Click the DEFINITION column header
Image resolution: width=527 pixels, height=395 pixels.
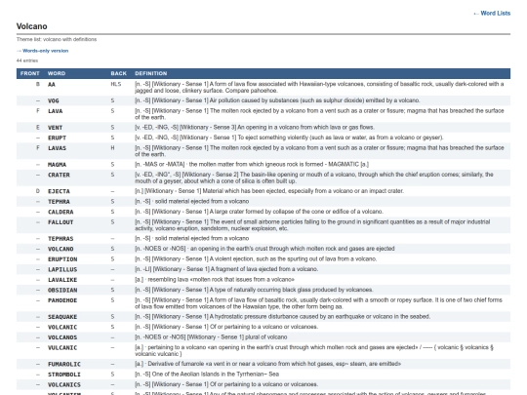[x=151, y=73]
